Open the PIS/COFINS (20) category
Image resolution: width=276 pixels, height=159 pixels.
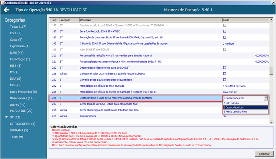[x=21, y=111]
